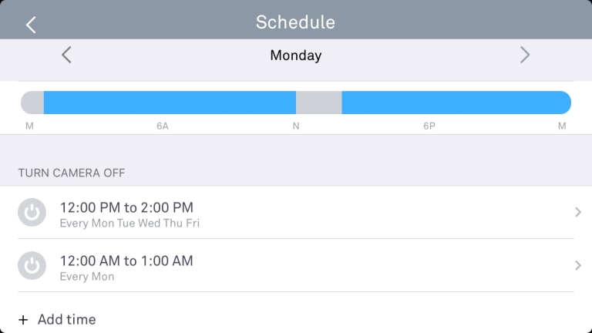Go back using the header arrow

coord(31,25)
